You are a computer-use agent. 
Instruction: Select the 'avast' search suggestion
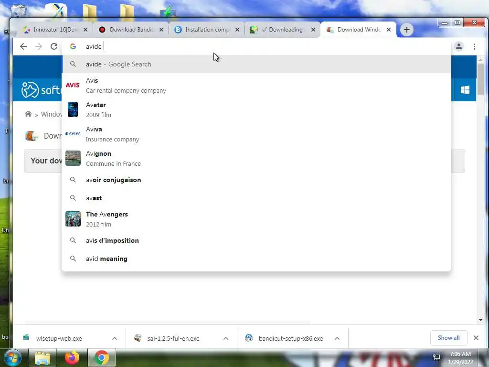coord(256,198)
